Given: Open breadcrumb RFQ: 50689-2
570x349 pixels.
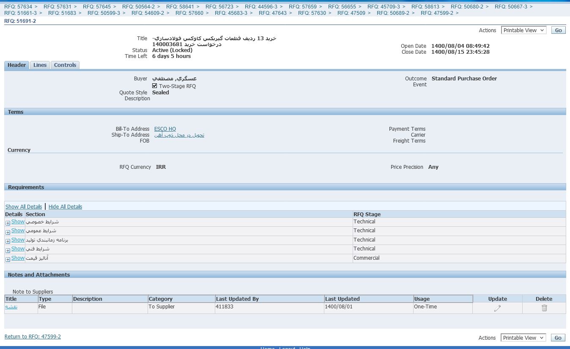Looking at the screenshot, I should [x=393, y=13].
